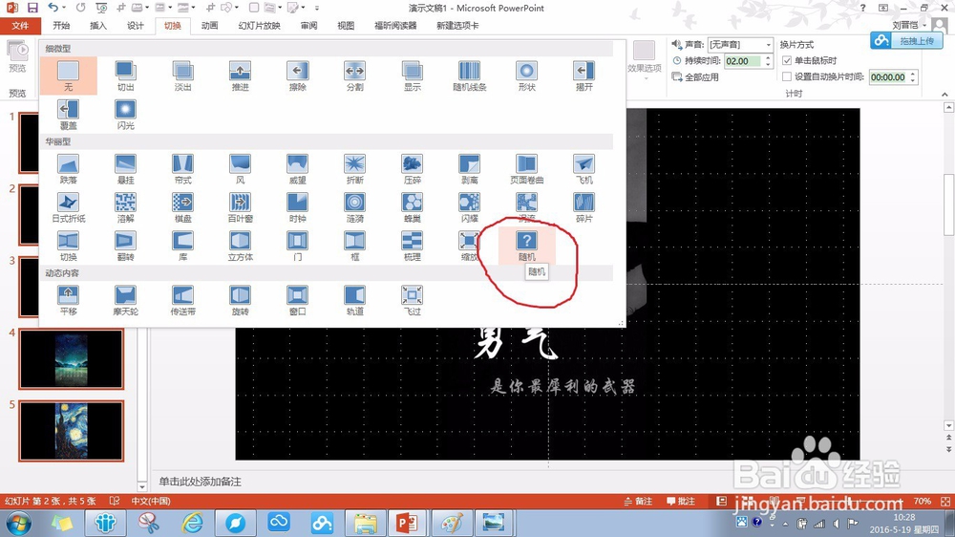Apply the 擦除 wipe transition

pos(297,75)
